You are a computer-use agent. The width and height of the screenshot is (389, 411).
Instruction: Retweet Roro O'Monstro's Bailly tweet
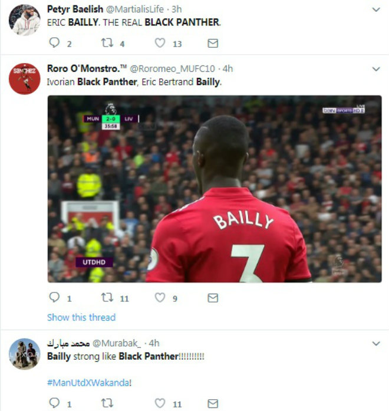click(x=107, y=298)
